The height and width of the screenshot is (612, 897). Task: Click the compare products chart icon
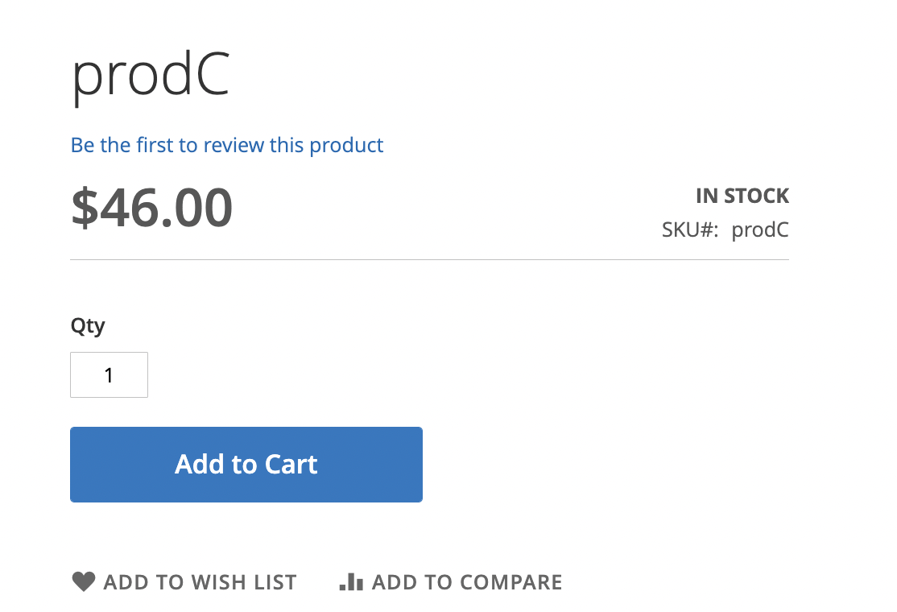click(352, 581)
